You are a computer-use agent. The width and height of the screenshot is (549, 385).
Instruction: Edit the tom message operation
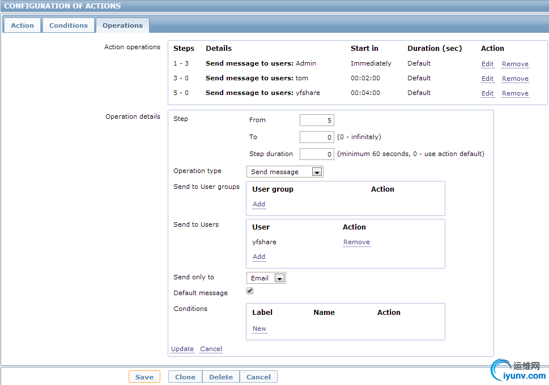487,79
